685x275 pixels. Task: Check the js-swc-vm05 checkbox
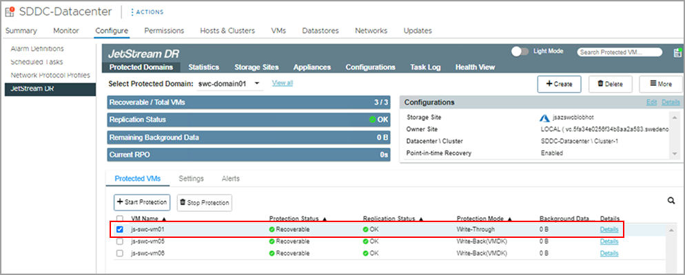point(120,241)
